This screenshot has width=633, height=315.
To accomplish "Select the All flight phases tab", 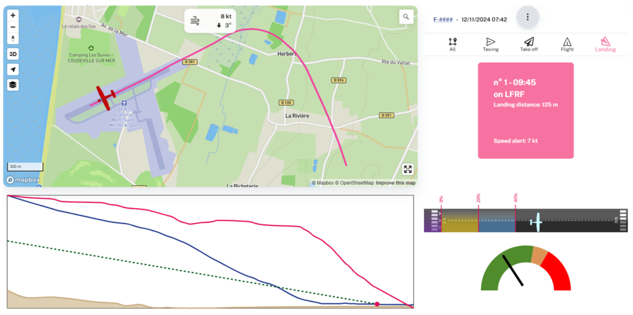I will [x=452, y=44].
